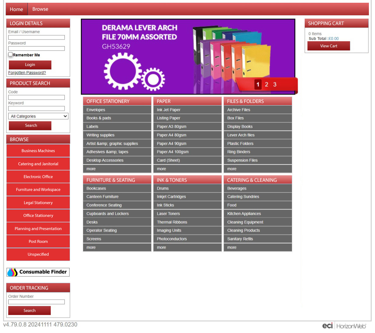Browse Legal Stationery category
Screen dimensions: 375x333
pos(38,203)
